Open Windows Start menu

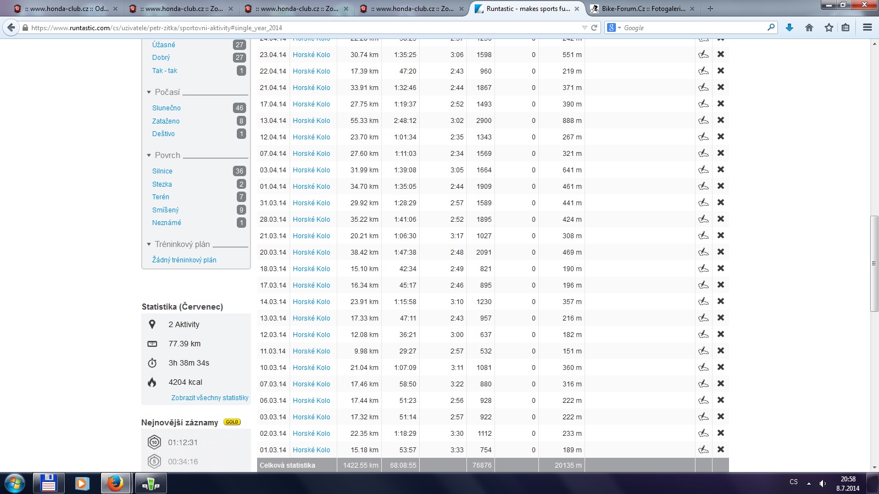pos(15,484)
